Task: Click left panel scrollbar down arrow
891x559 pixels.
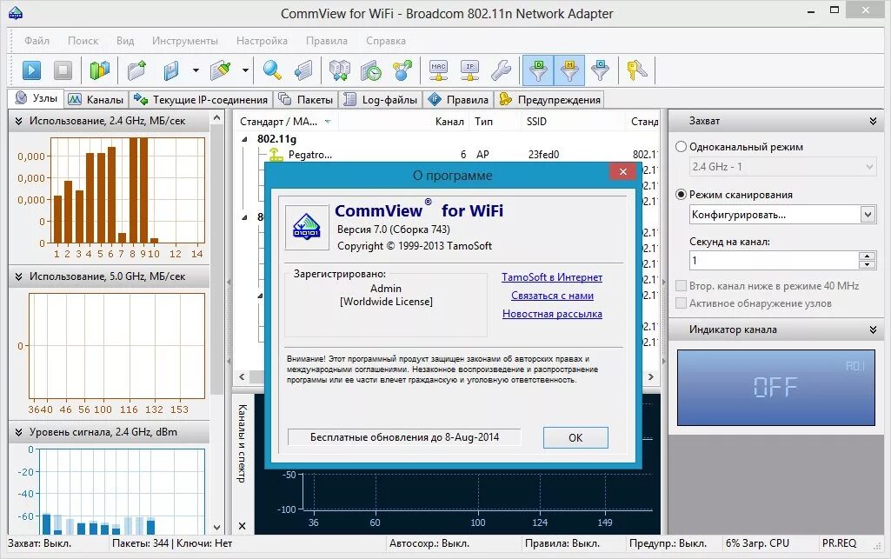Action: coord(216,527)
